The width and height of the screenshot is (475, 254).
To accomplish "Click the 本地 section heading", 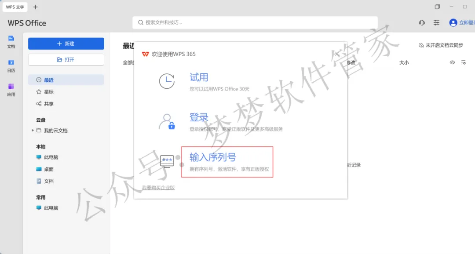I will click(41, 147).
